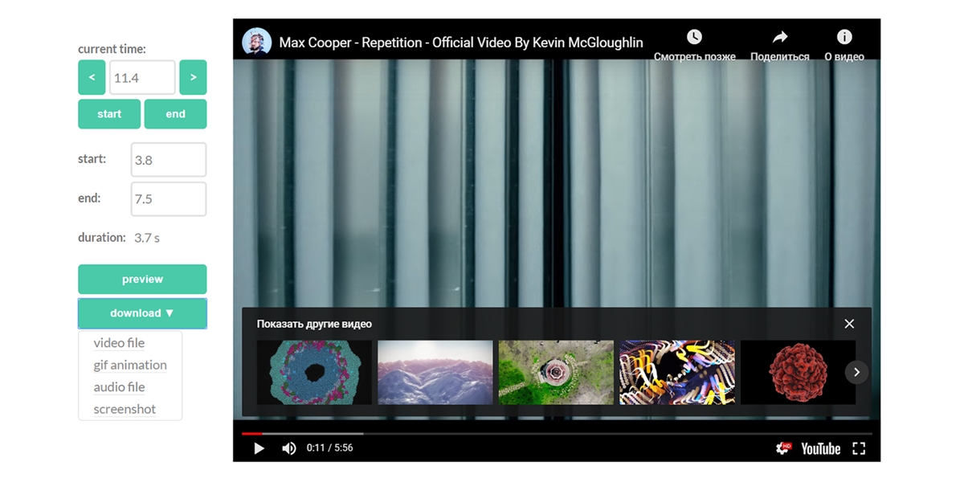Seek on the video progress bar
The image size is (964, 482).
(x=557, y=434)
